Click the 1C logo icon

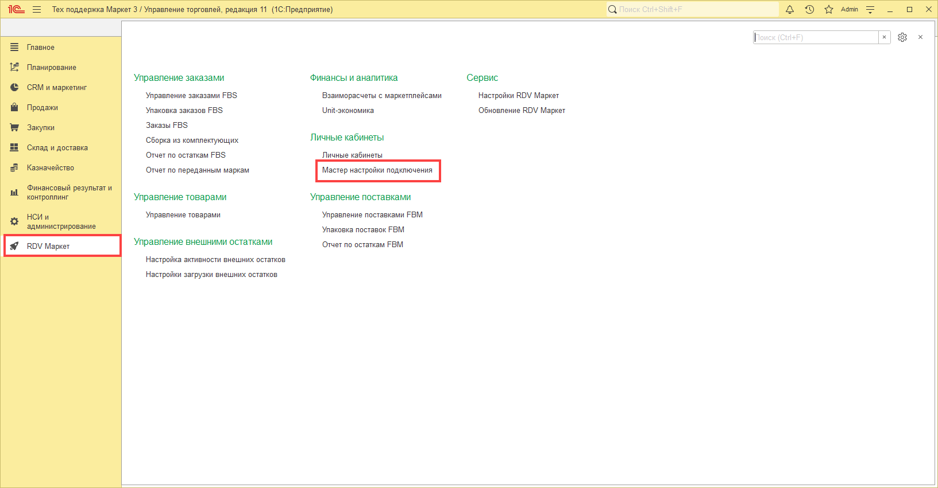(16, 9)
